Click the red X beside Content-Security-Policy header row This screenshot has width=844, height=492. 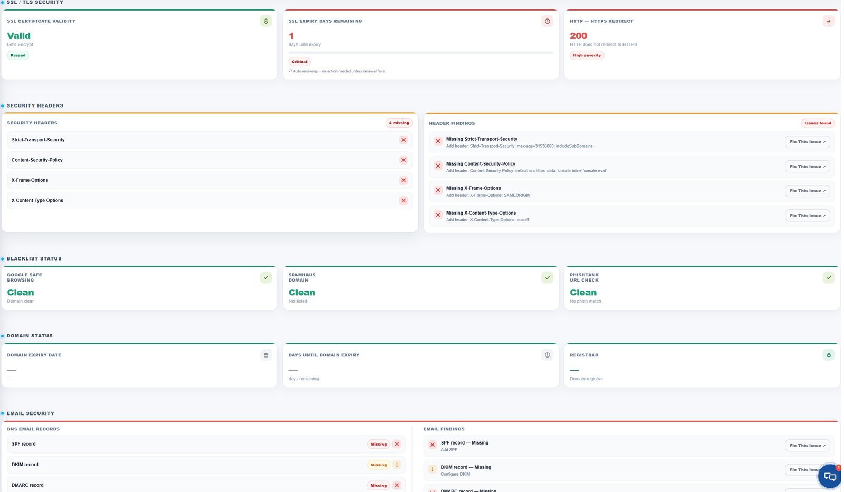[404, 160]
